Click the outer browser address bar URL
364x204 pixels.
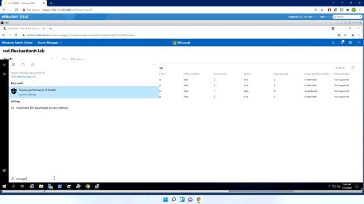coord(67,10)
